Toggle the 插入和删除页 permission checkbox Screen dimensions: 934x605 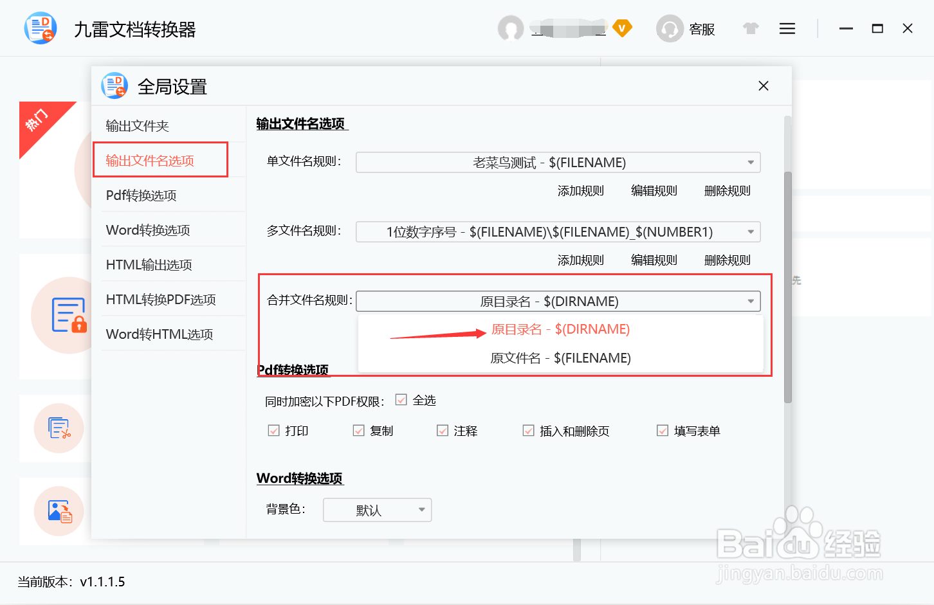point(529,431)
